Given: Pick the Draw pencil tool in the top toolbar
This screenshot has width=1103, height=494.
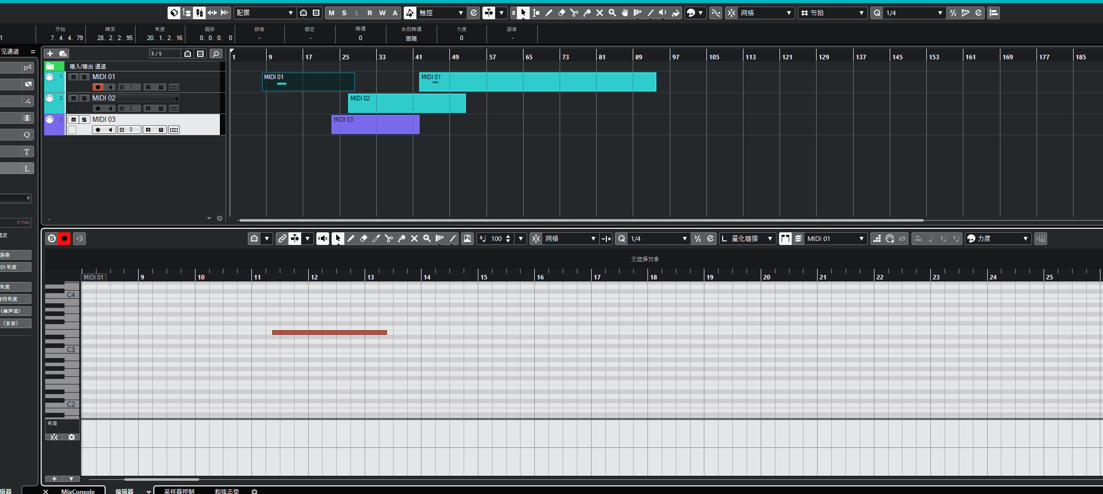Looking at the screenshot, I should [549, 13].
